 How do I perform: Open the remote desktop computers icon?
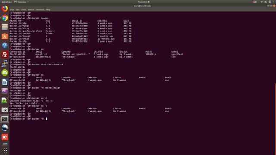pyautogui.click(x=5, y=64)
